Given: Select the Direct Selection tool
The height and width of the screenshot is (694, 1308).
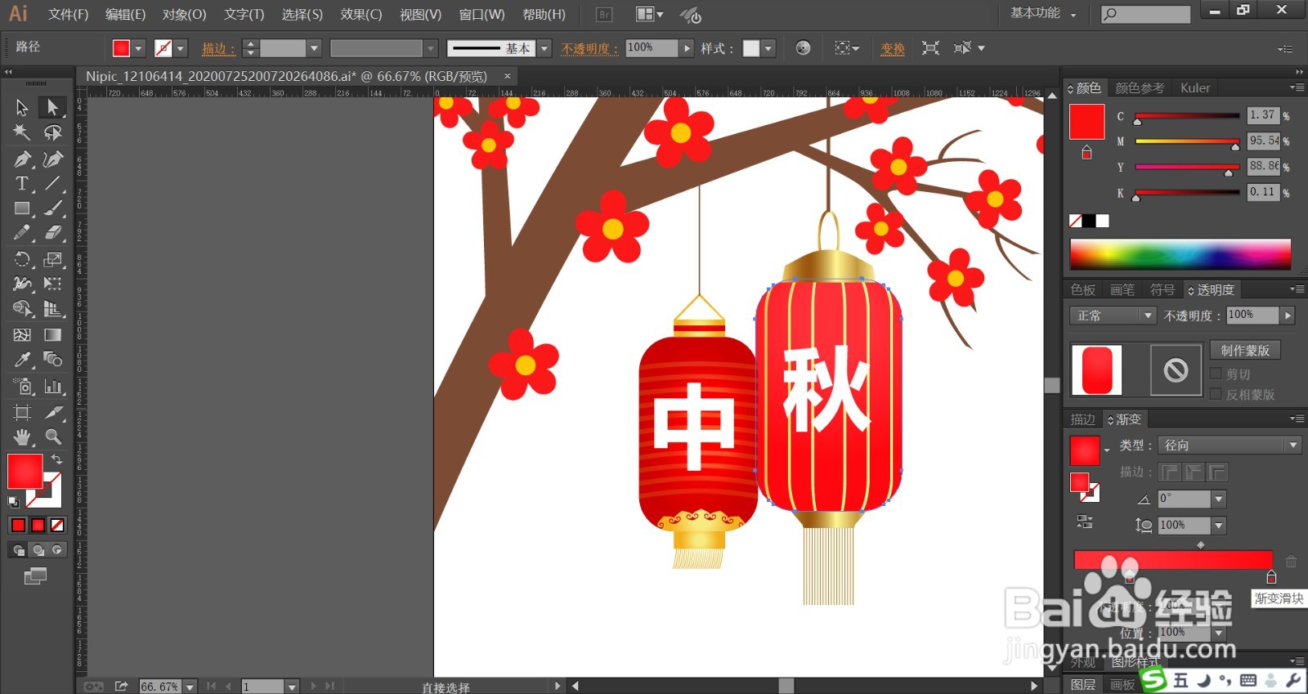Looking at the screenshot, I should (x=52, y=107).
